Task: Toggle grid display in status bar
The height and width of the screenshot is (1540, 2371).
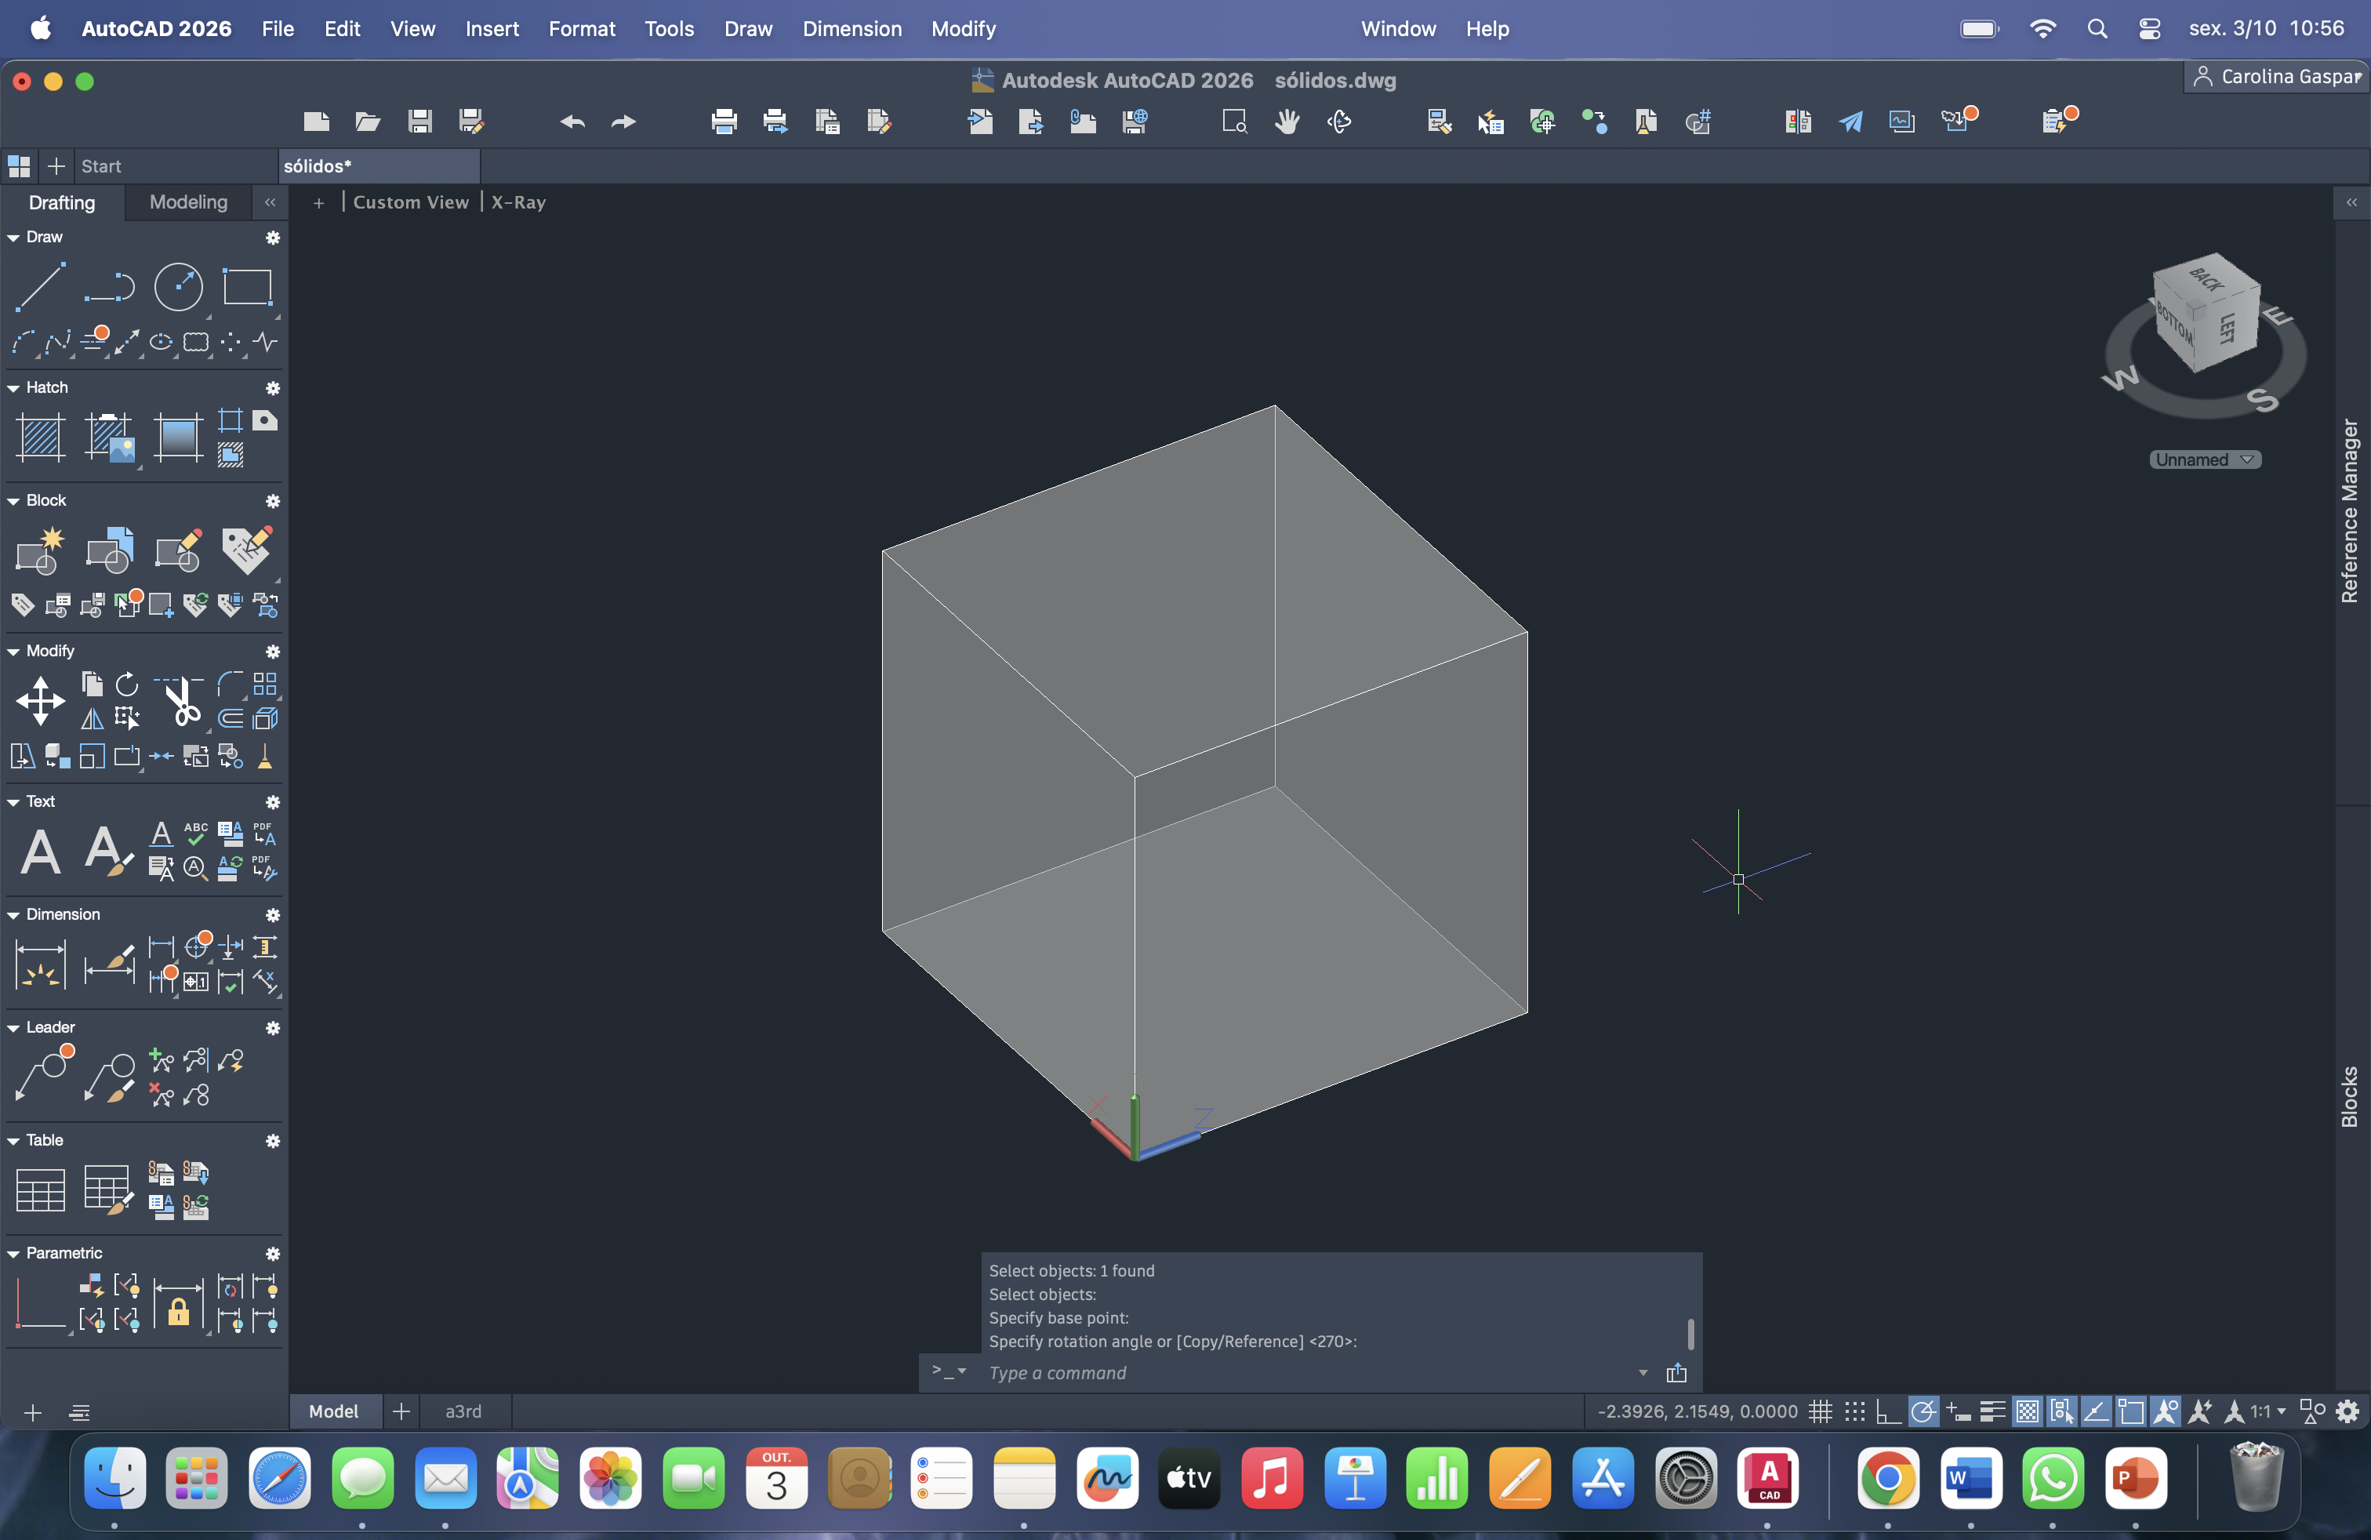Action: point(1820,1411)
